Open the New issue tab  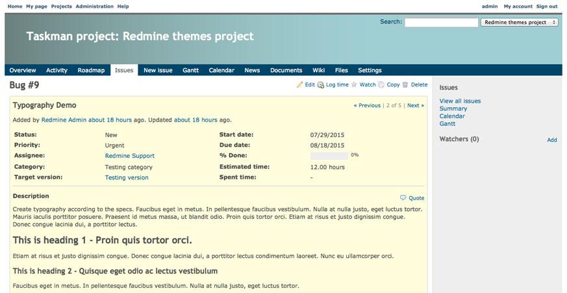(158, 70)
